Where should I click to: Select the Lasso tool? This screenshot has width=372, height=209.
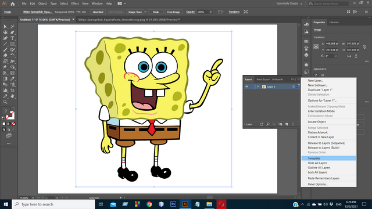click(x=5, y=33)
